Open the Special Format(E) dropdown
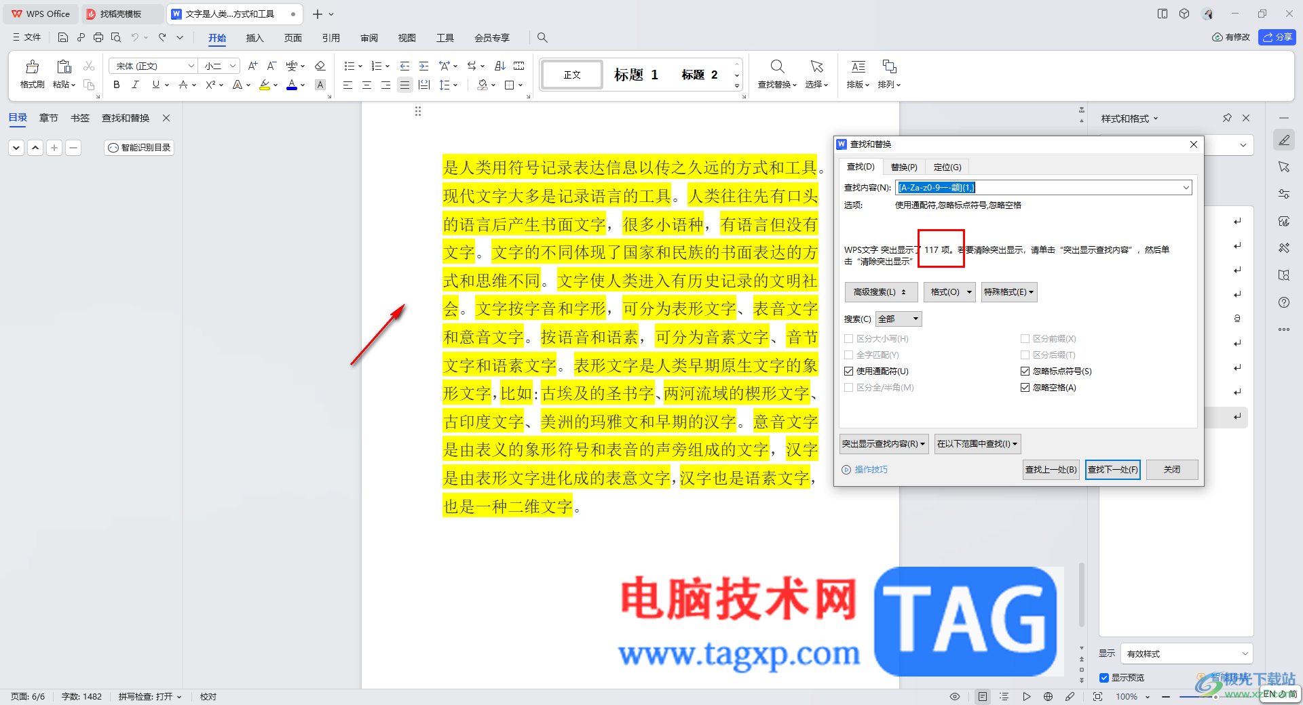 [1009, 292]
